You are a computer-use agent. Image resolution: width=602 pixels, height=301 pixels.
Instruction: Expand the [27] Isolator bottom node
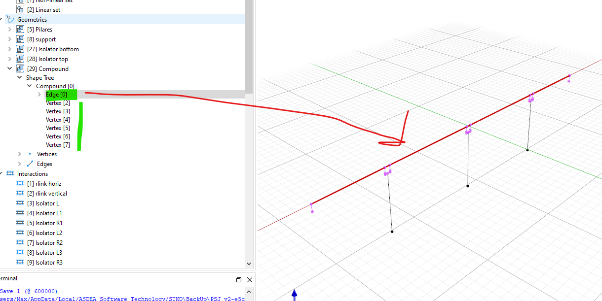coord(9,49)
